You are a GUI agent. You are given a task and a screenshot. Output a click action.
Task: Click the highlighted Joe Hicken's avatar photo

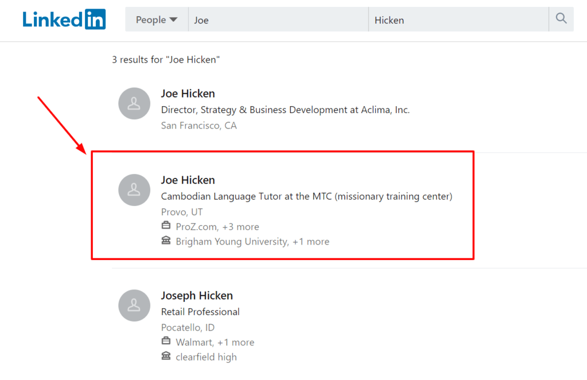tap(134, 190)
